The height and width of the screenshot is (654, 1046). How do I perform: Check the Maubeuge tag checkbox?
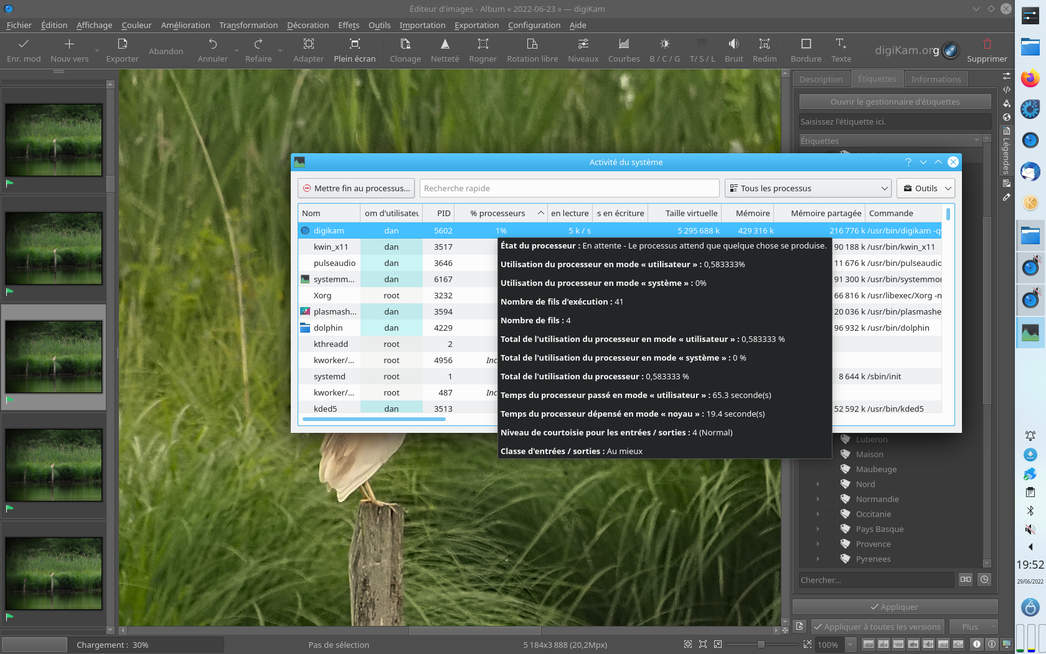point(830,469)
